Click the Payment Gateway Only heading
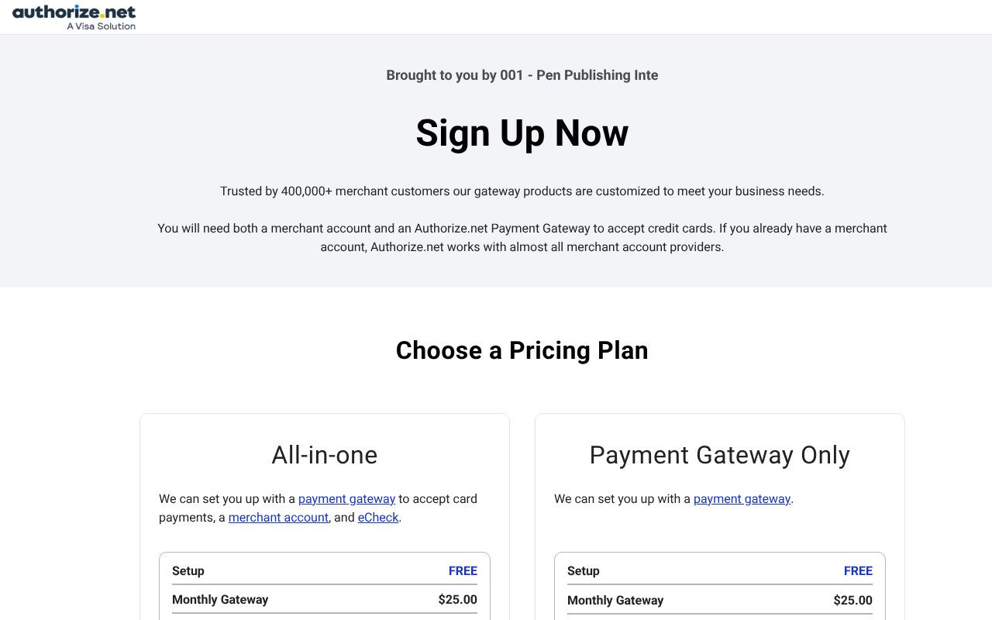 (x=719, y=455)
